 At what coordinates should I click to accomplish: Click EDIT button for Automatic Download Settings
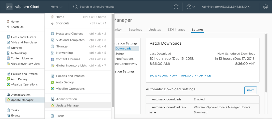(250, 90)
